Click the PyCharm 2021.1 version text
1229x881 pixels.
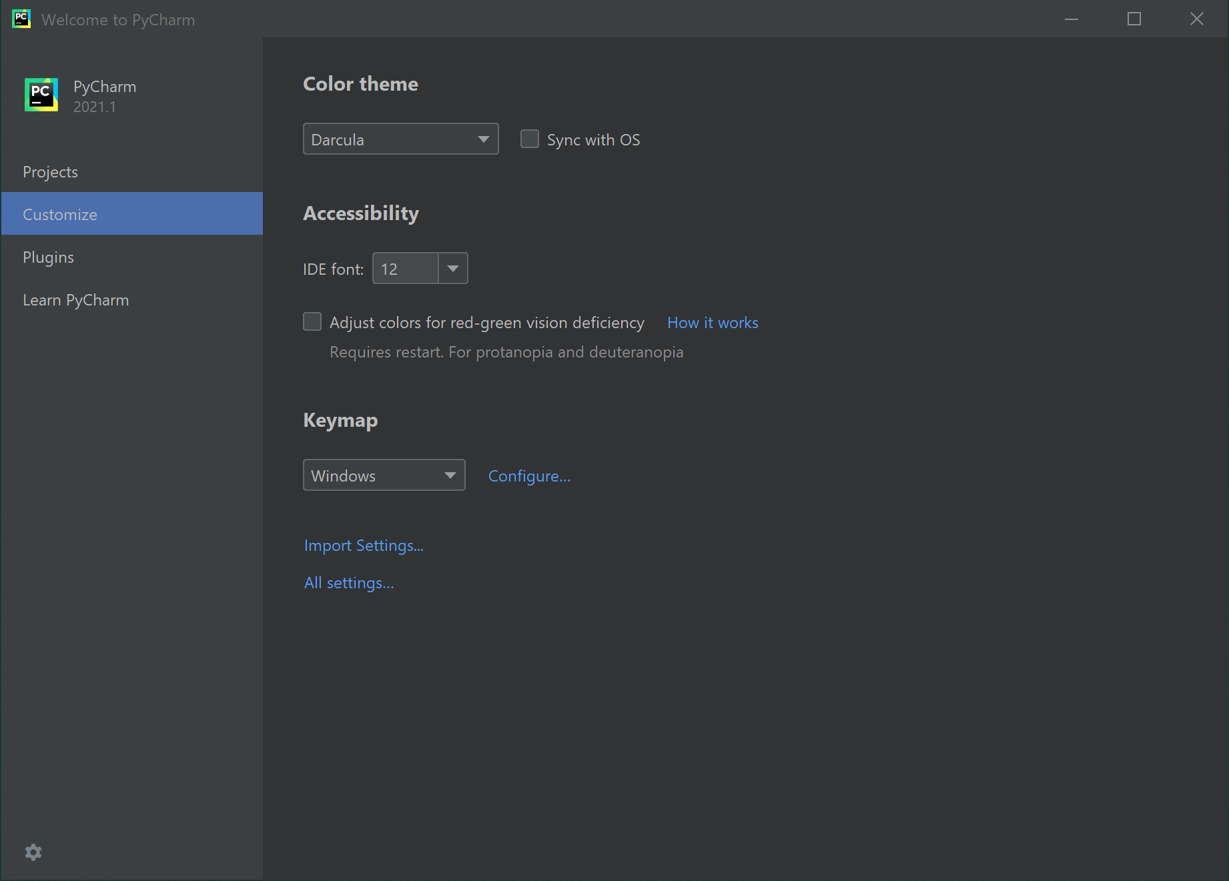pos(95,107)
